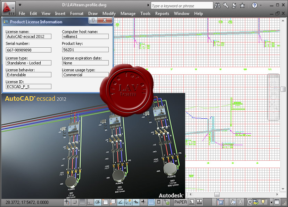Toggle Snap Mode in status bar
The image size is (288, 207).
[x=75, y=202]
